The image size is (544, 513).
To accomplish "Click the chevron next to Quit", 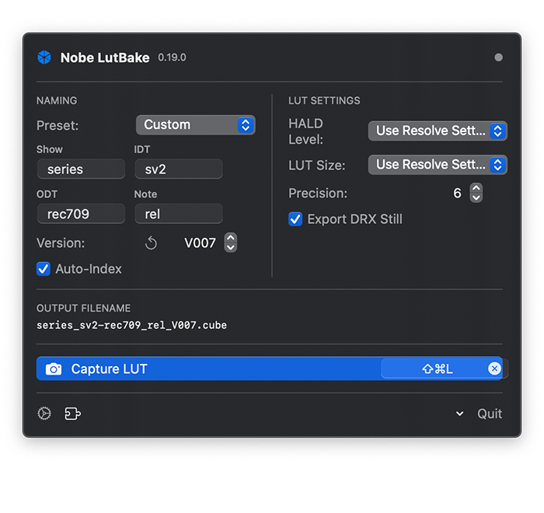I will [460, 414].
